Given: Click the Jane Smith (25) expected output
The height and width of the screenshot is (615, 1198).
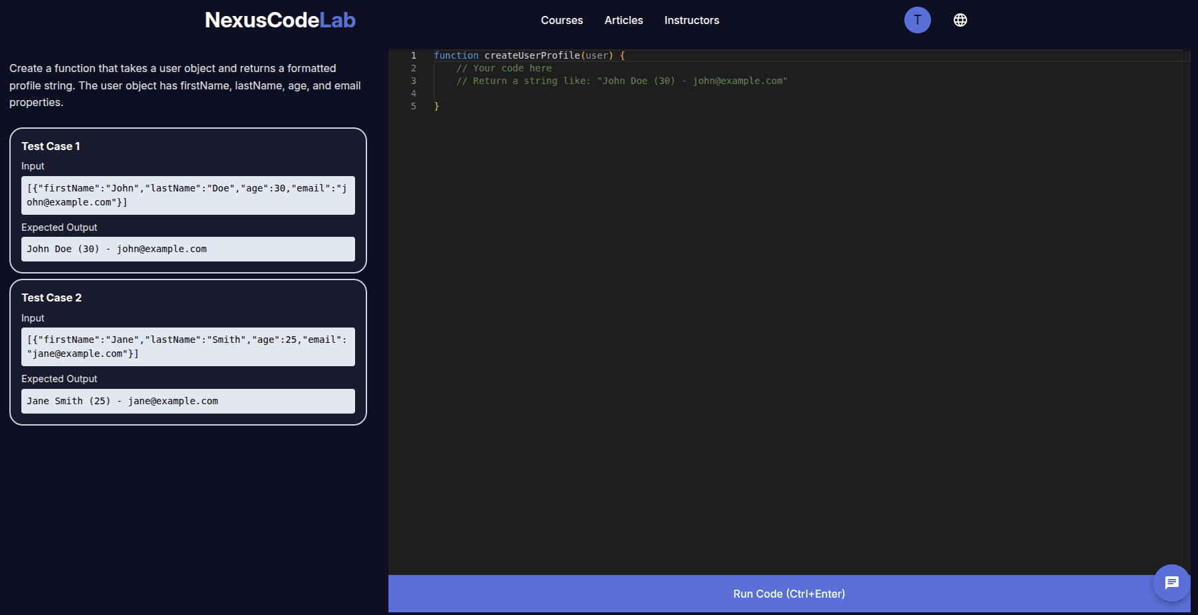Looking at the screenshot, I should 188,401.
